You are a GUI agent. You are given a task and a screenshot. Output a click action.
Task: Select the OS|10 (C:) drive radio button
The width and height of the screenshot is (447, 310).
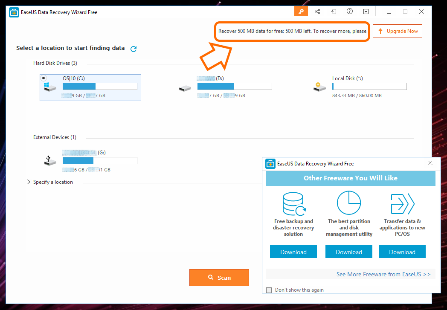(44, 78)
